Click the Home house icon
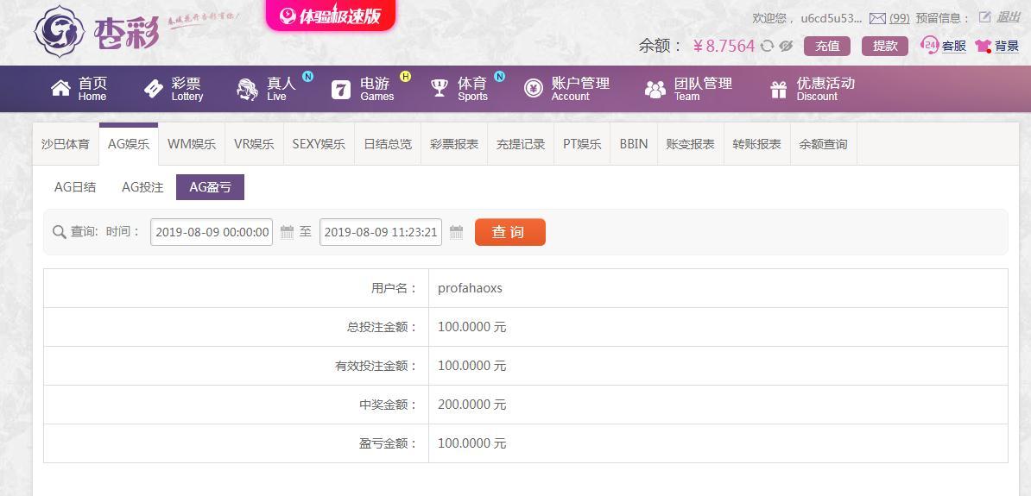1031x496 pixels. coord(60,89)
